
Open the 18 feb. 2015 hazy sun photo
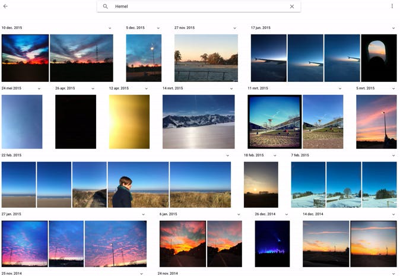tap(261, 185)
